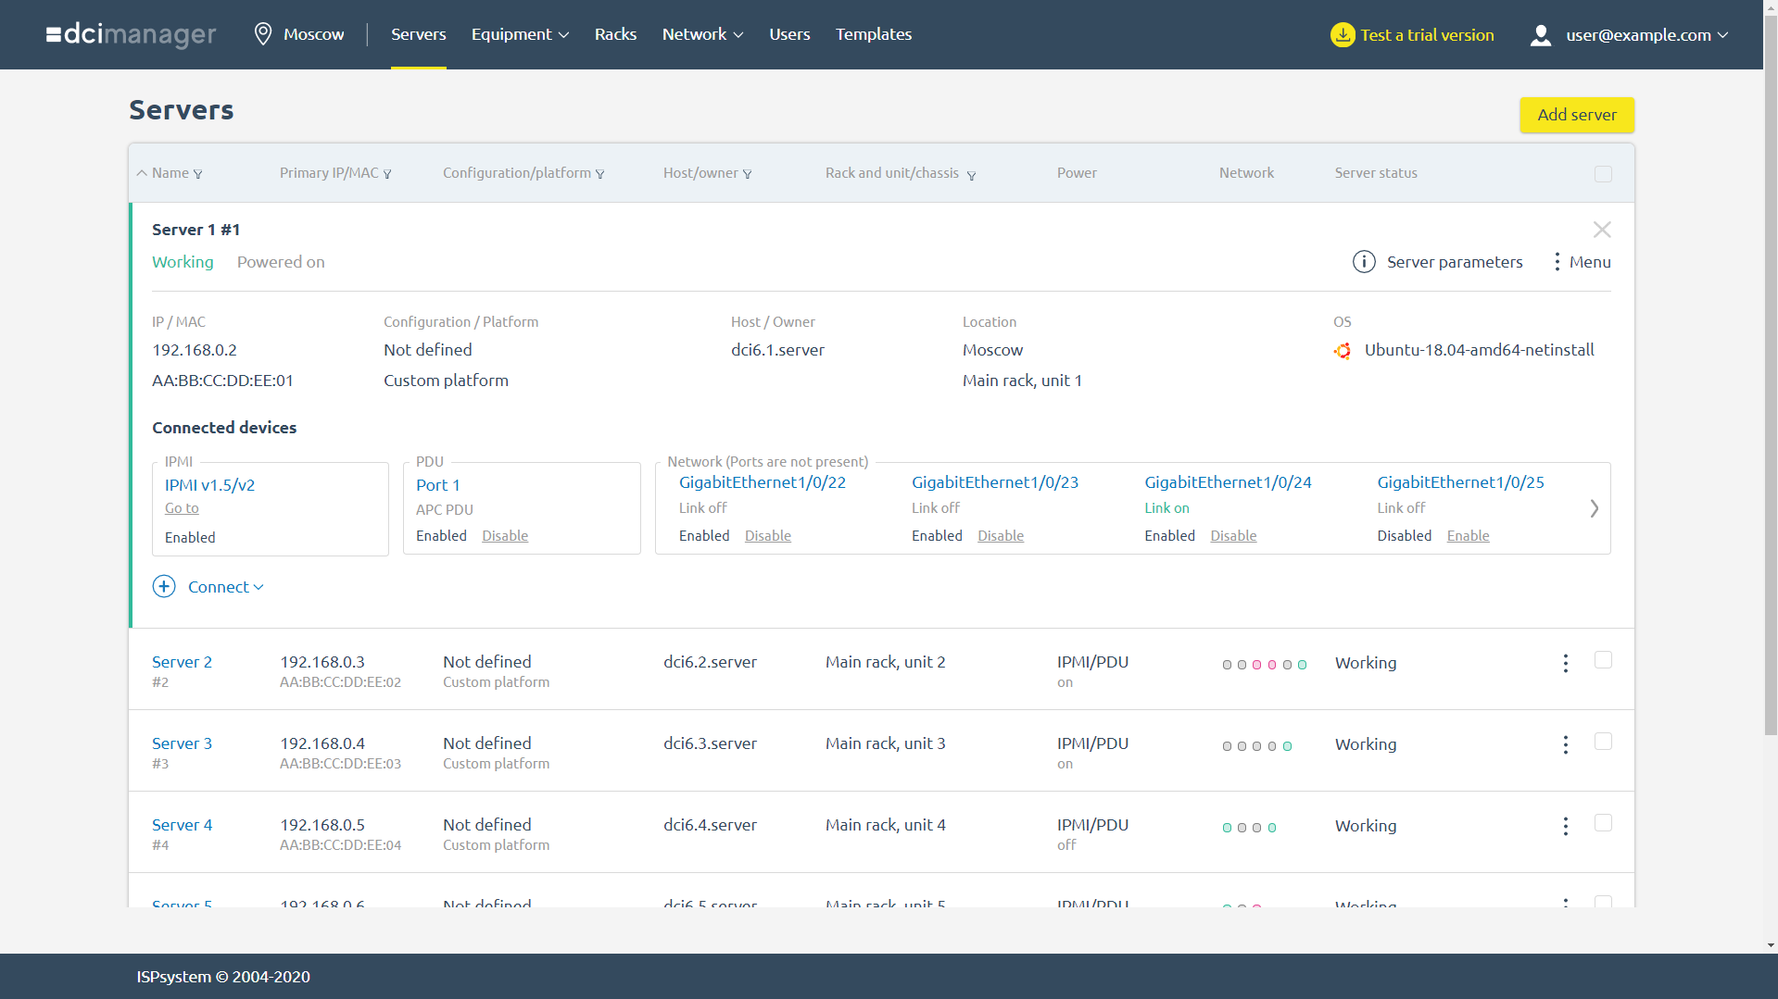
Task: Click the location pin icon beside Moscow
Action: pos(263,33)
